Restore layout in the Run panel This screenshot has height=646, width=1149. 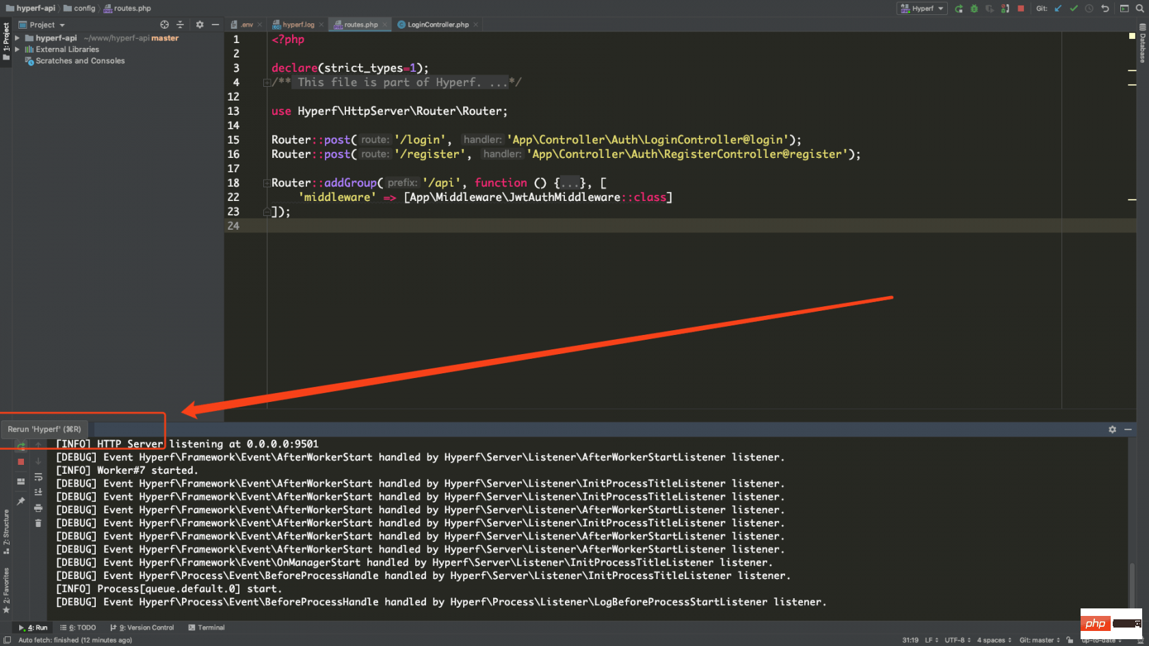click(21, 481)
